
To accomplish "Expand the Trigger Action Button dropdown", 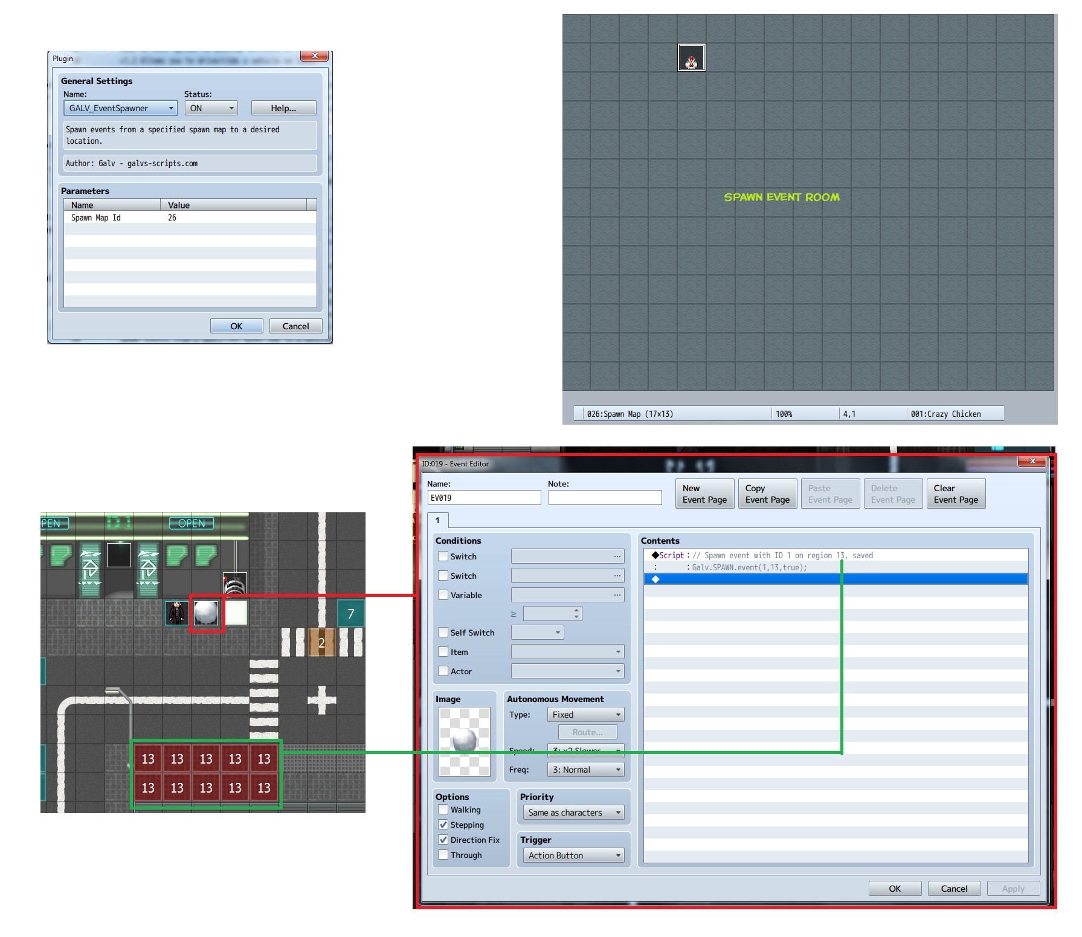I will (573, 855).
